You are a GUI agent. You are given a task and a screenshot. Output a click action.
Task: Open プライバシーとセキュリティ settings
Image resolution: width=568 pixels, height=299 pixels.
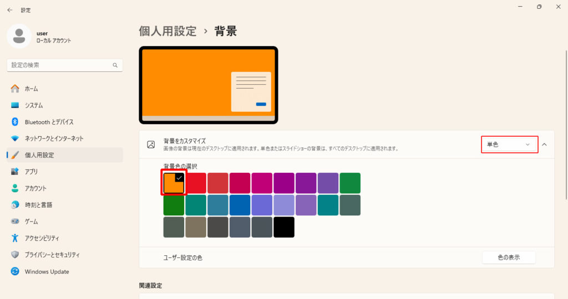pyautogui.click(x=65, y=255)
